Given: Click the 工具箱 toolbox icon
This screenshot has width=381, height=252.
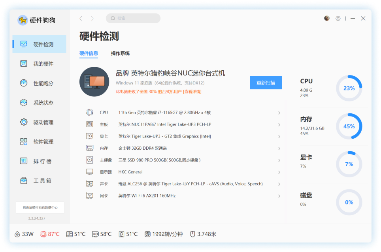Looking at the screenshot, I should (x=24, y=181).
